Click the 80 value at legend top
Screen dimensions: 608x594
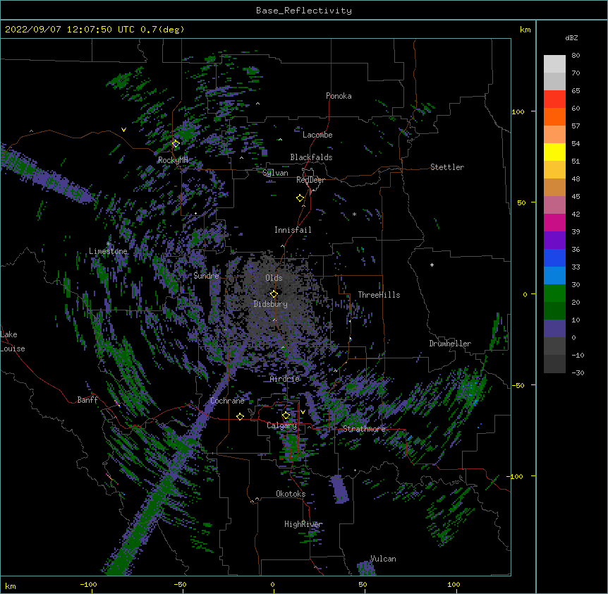point(576,56)
